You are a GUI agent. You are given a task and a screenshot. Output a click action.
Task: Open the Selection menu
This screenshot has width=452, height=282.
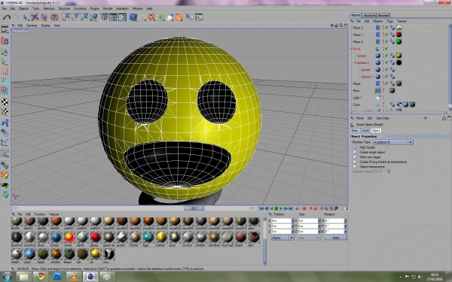tap(49, 8)
